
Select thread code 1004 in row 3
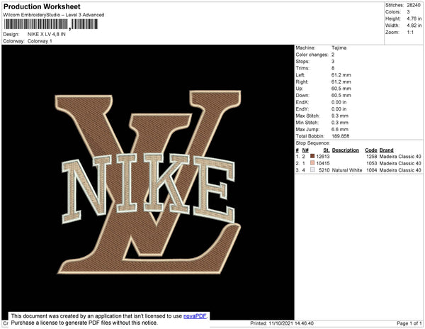(x=371, y=170)
